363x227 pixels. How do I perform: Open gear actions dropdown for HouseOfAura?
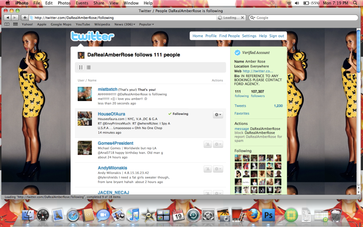(x=218, y=115)
